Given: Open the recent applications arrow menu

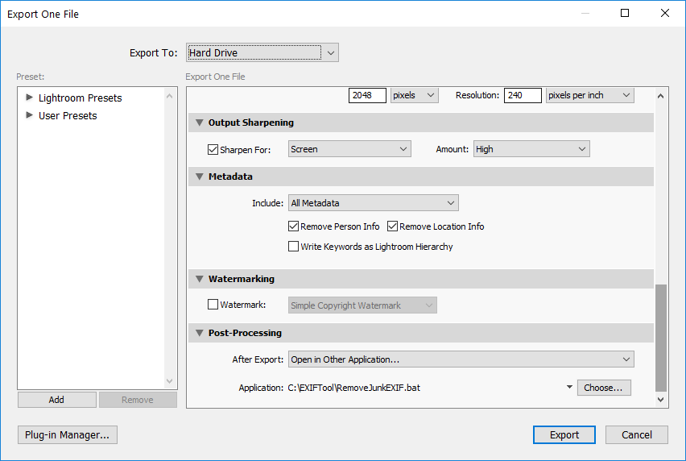Looking at the screenshot, I should pyautogui.click(x=569, y=387).
